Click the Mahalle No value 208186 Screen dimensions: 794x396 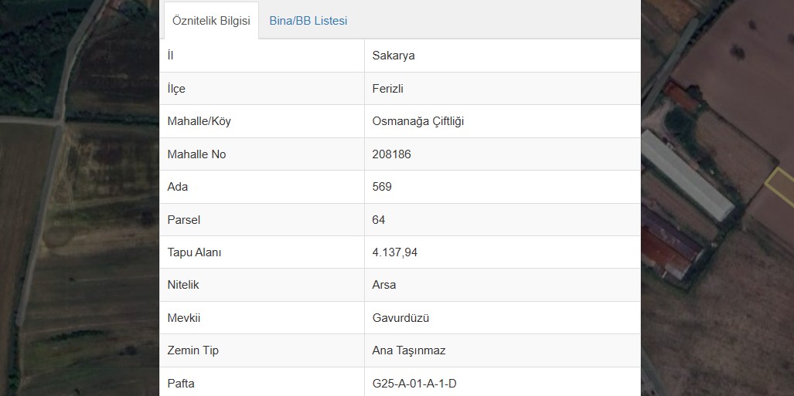391,154
